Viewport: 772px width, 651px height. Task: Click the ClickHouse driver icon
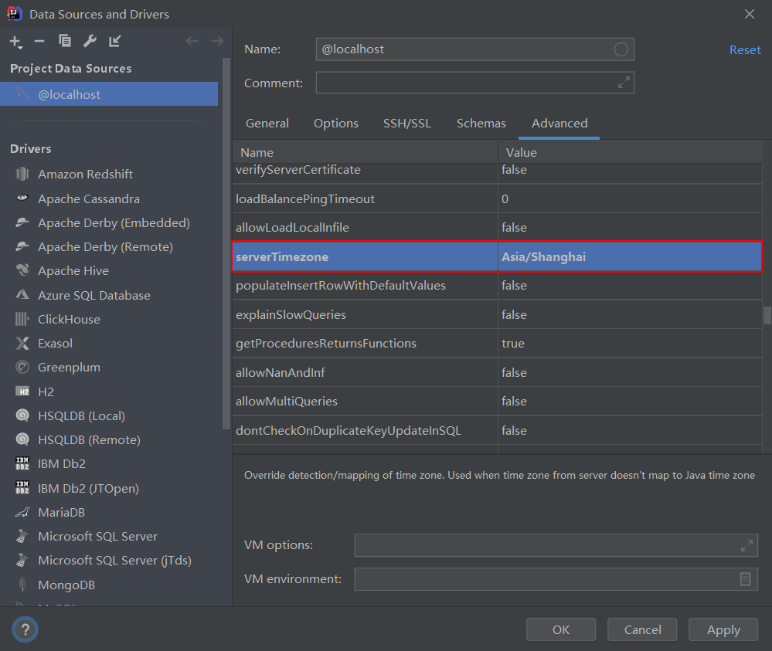tap(22, 319)
